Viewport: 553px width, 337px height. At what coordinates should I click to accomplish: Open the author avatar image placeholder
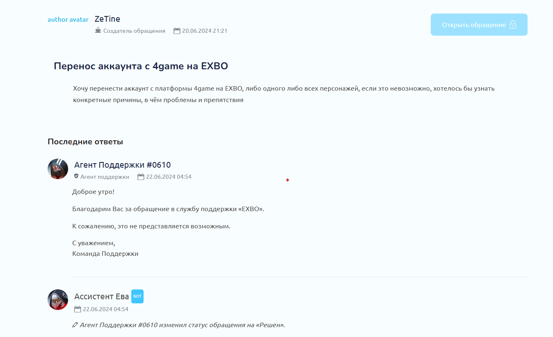coord(68,19)
